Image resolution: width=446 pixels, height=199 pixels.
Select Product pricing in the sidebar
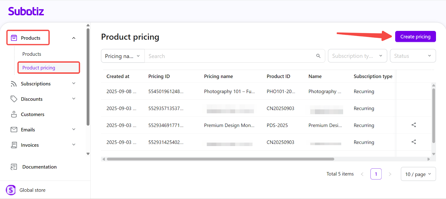point(39,68)
